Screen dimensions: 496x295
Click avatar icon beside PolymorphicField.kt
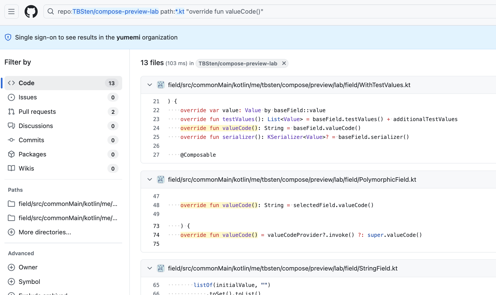pyautogui.click(x=161, y=180)
